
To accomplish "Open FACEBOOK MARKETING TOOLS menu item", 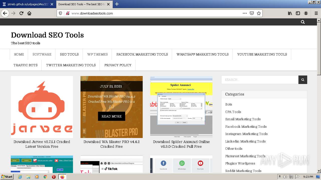I will click(x=142, y=54).
